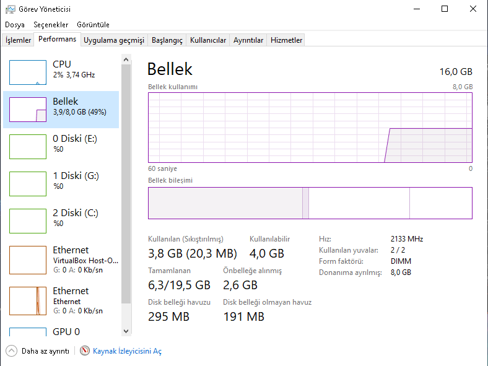
Task: Select the Bellek mini graph thumbnail
Action: (28, 110)
